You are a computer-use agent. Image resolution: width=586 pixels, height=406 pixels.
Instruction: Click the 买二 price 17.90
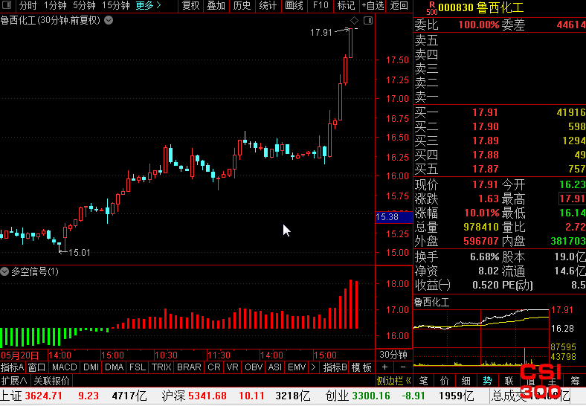[485, 126]
